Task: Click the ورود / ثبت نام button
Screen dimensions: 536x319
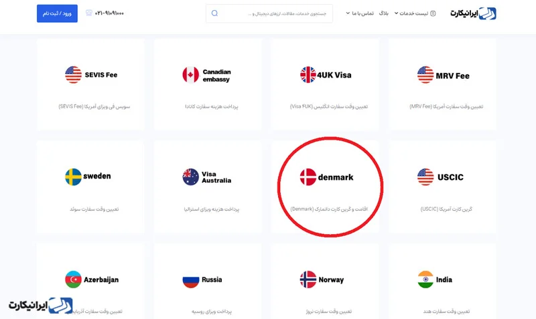Action: 57,13
